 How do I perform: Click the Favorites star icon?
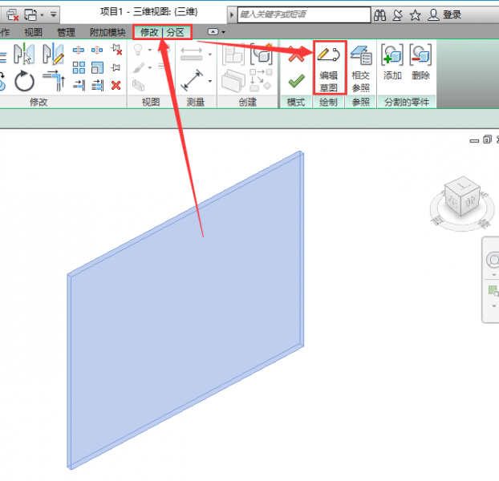pos(416,15)
